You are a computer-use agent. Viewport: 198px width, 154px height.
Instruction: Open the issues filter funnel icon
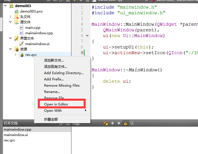pos(132,123)
